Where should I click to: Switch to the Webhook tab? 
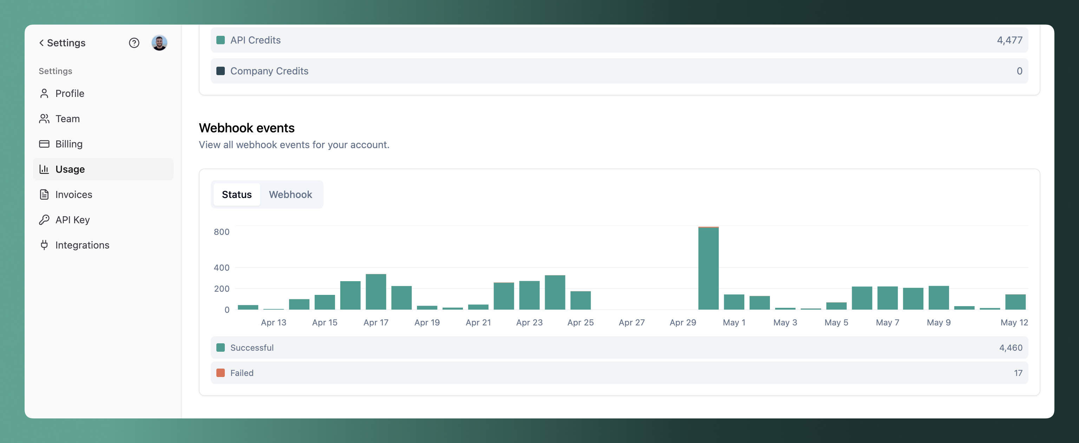(291, 194)
